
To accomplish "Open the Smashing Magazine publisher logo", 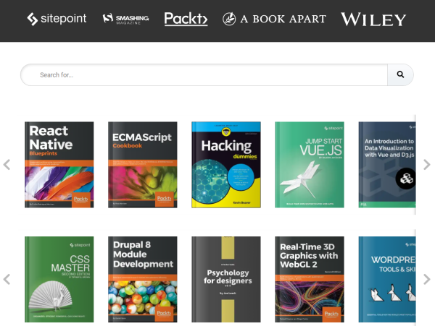I will pyautogui.click(x=125, y=19).
